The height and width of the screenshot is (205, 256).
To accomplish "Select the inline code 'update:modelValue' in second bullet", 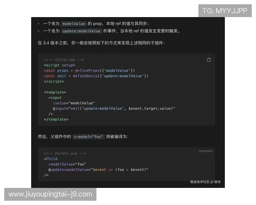I will pos(81,31).
